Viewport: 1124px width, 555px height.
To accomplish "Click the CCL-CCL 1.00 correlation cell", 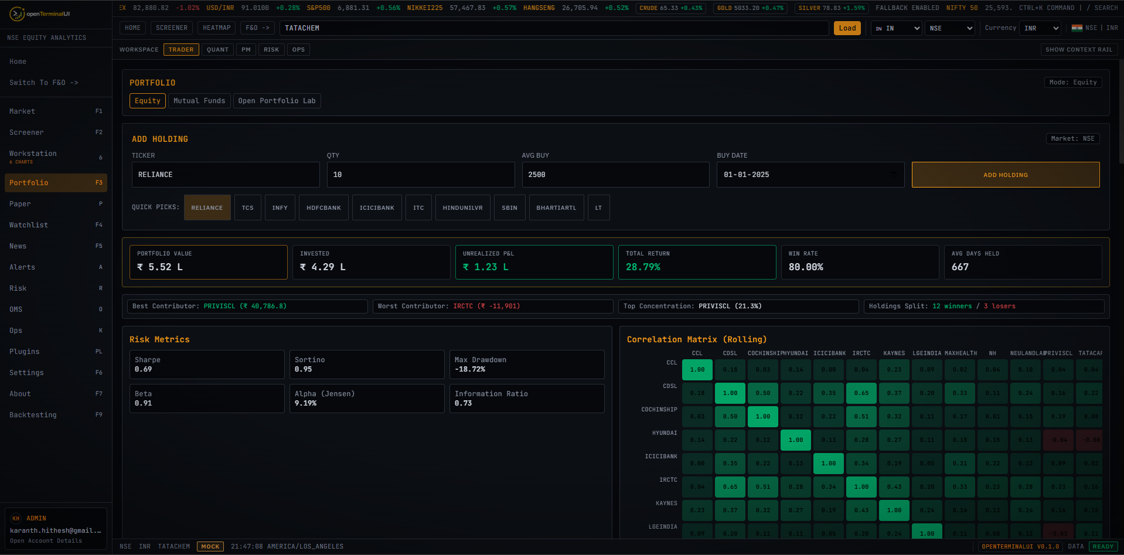I will pyautogui.click(x=697, y=370).
